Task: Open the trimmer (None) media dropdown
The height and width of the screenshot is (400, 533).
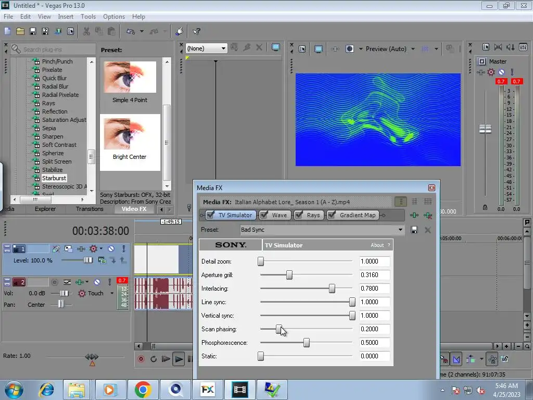Action: [x=223, y=48]
